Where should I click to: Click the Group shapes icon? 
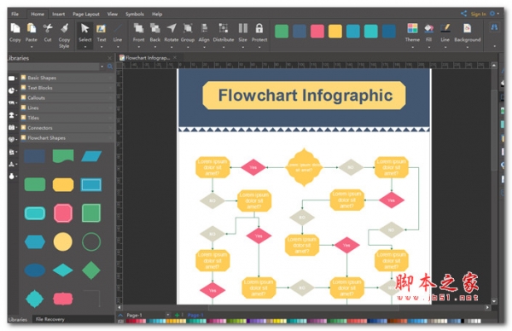pyautogui.click(x=188, y=28)
